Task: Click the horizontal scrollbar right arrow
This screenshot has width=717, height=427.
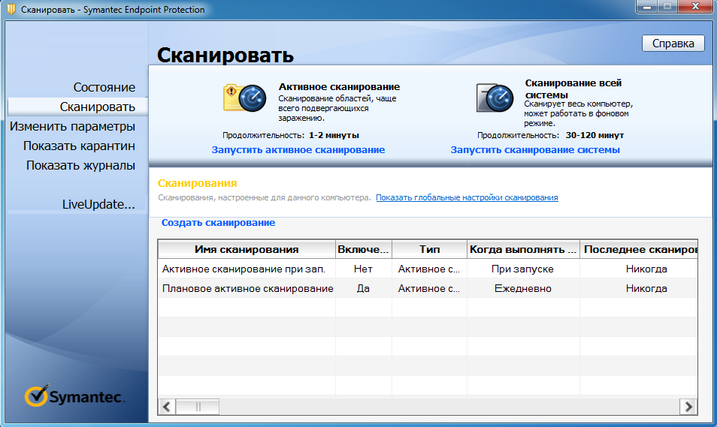Action: pos(688,407)
